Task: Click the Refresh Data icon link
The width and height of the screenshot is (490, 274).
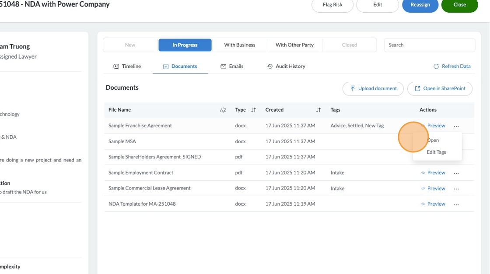Action: click(436, 67)
